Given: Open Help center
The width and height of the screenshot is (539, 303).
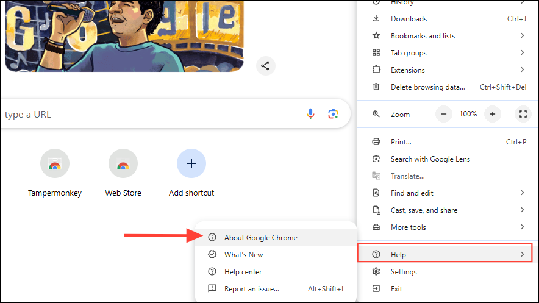Looking at the screenshot, I should click(276, 272).
